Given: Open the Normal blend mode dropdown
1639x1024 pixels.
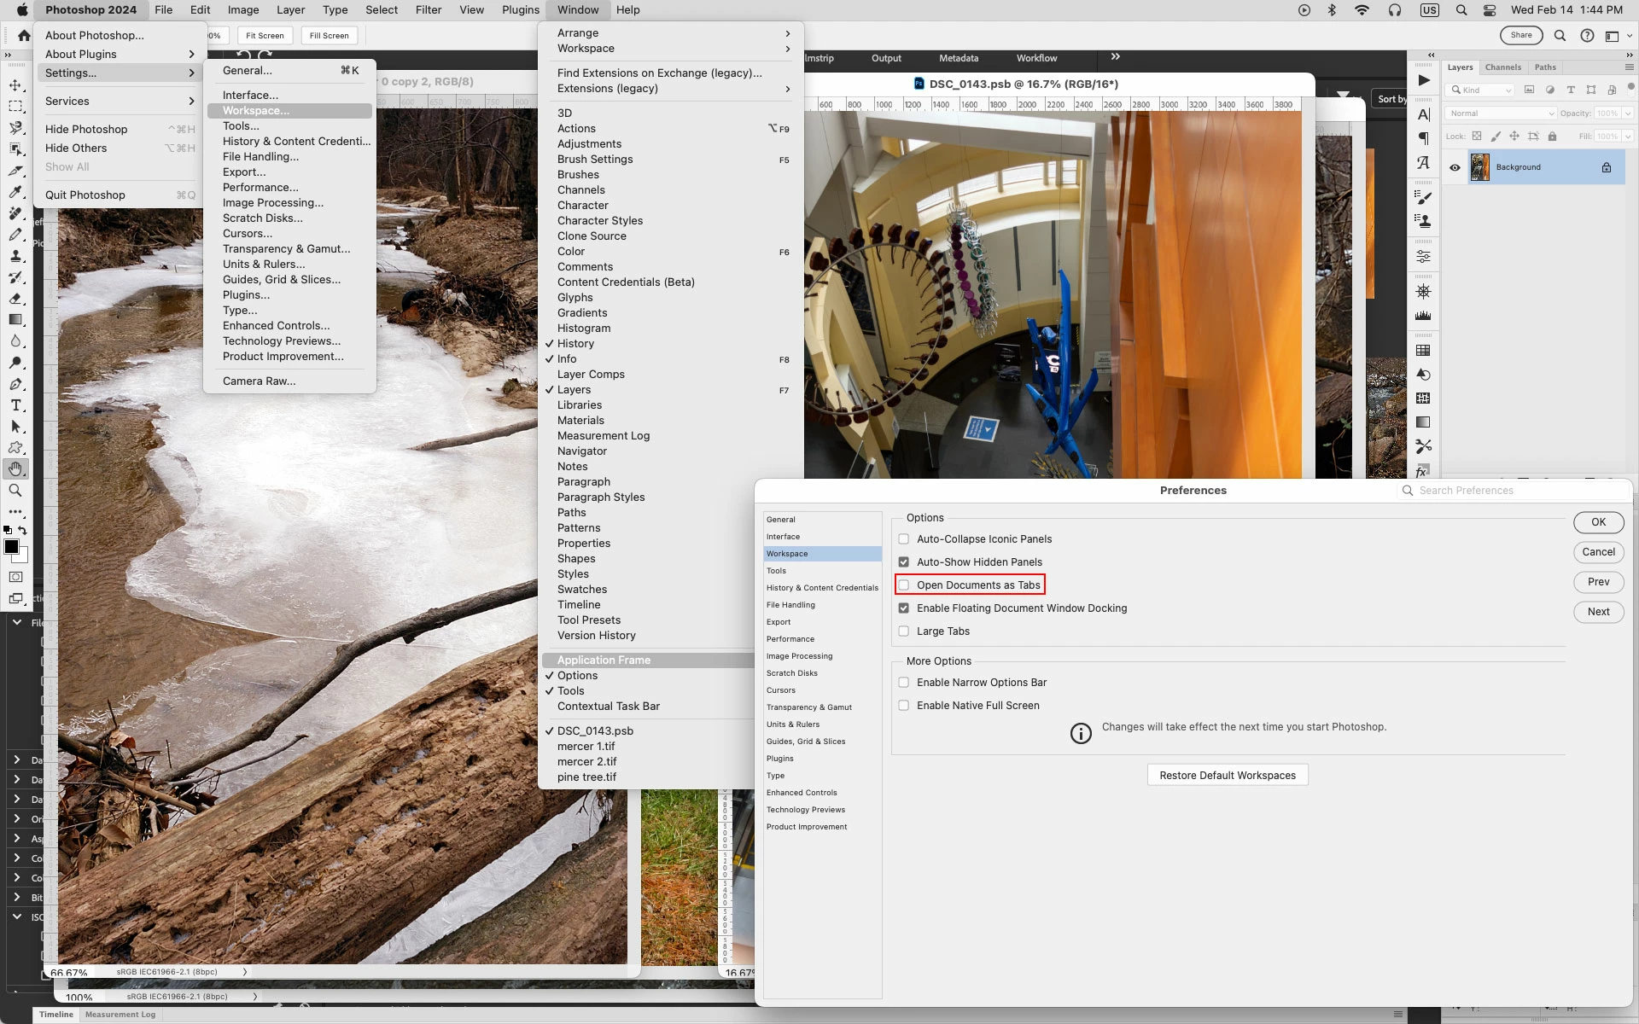Looking at the screenshot, I should click(1501, 113).
